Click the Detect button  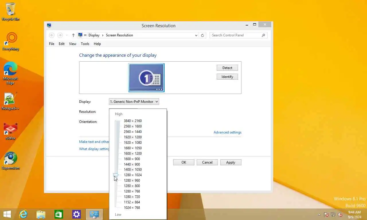(x=227, y=68)
